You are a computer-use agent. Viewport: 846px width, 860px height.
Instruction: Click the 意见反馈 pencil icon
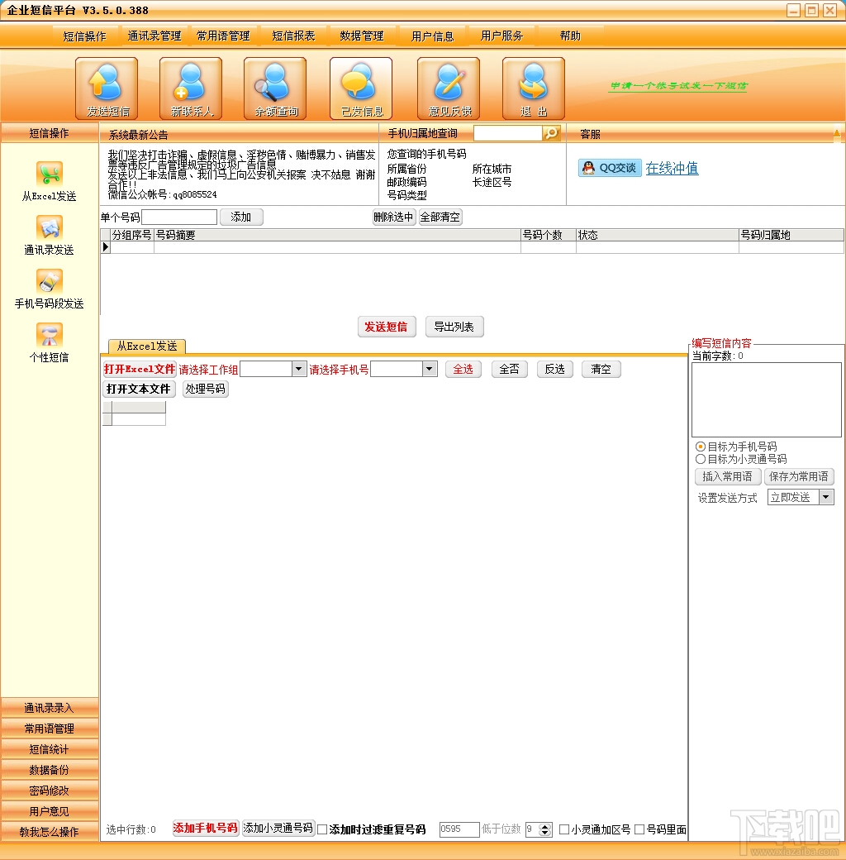[449, 88]
